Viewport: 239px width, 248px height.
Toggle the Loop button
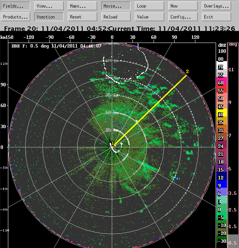pos(149,6)
